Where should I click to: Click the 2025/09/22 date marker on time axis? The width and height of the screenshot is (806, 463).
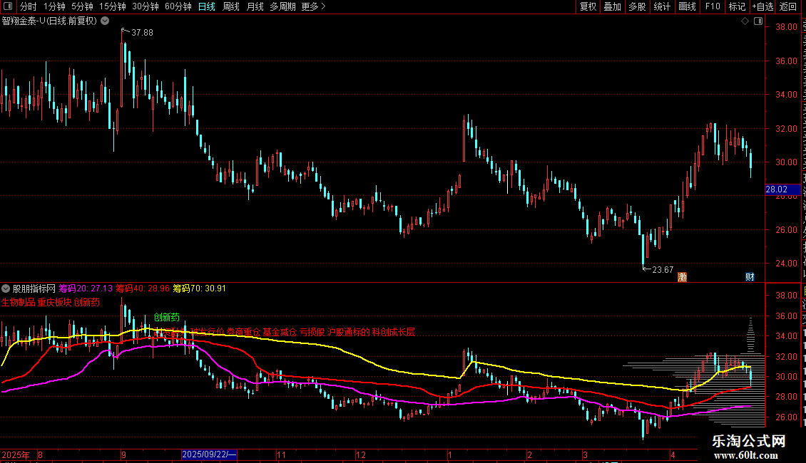[209, 454]
